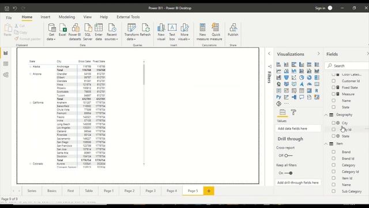This screenshot has width=369, height=208.
Task: Click the Save icon in title bar
Action: [7, 8]
